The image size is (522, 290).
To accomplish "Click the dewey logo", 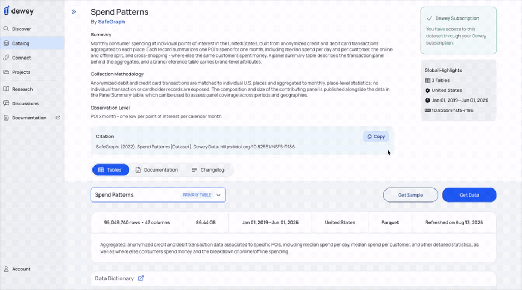I will click(x=18, y=11).
